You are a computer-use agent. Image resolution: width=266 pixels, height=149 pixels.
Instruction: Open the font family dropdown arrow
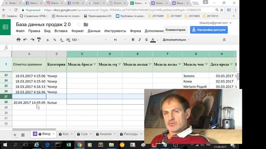[x=105, y=40]
